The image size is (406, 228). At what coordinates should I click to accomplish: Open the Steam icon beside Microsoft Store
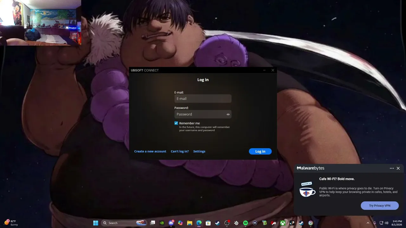coord(217,223)
